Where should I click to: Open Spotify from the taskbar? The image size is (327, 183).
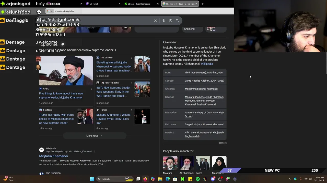pos(198,179)
